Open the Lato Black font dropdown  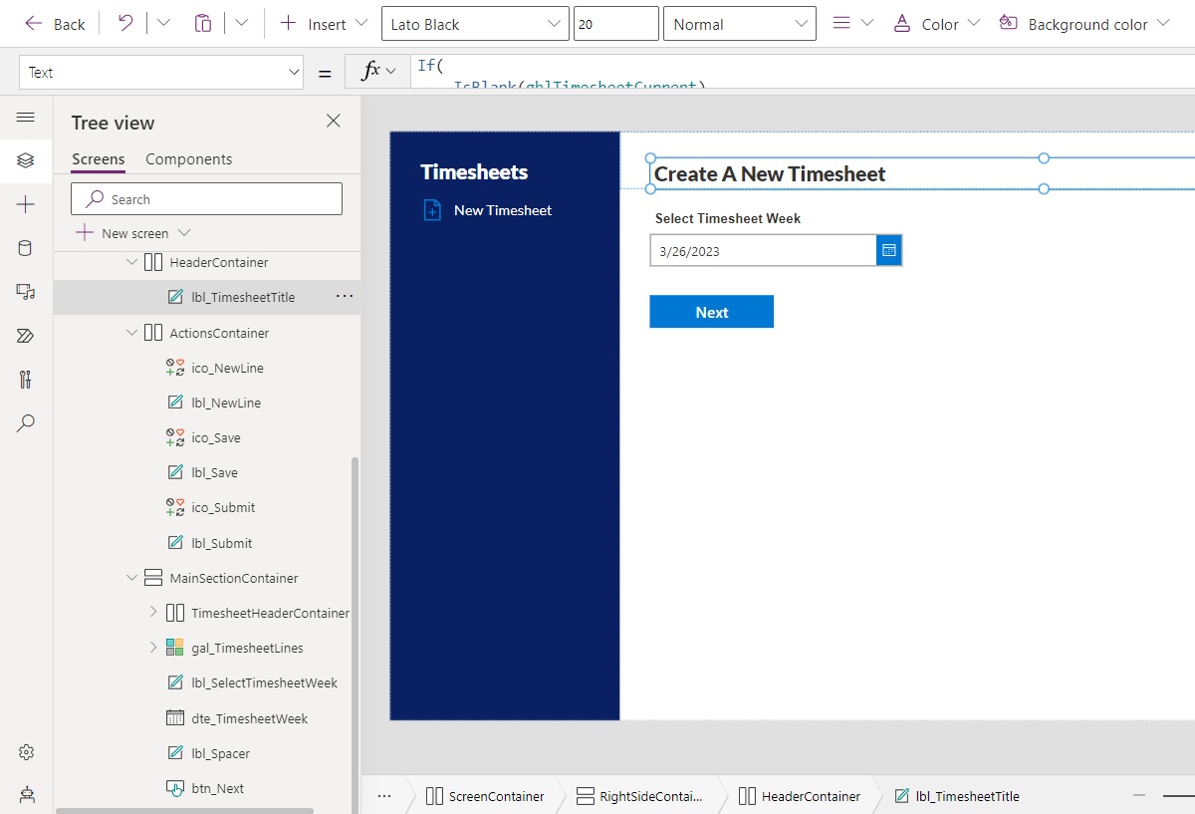pos(475,22)
